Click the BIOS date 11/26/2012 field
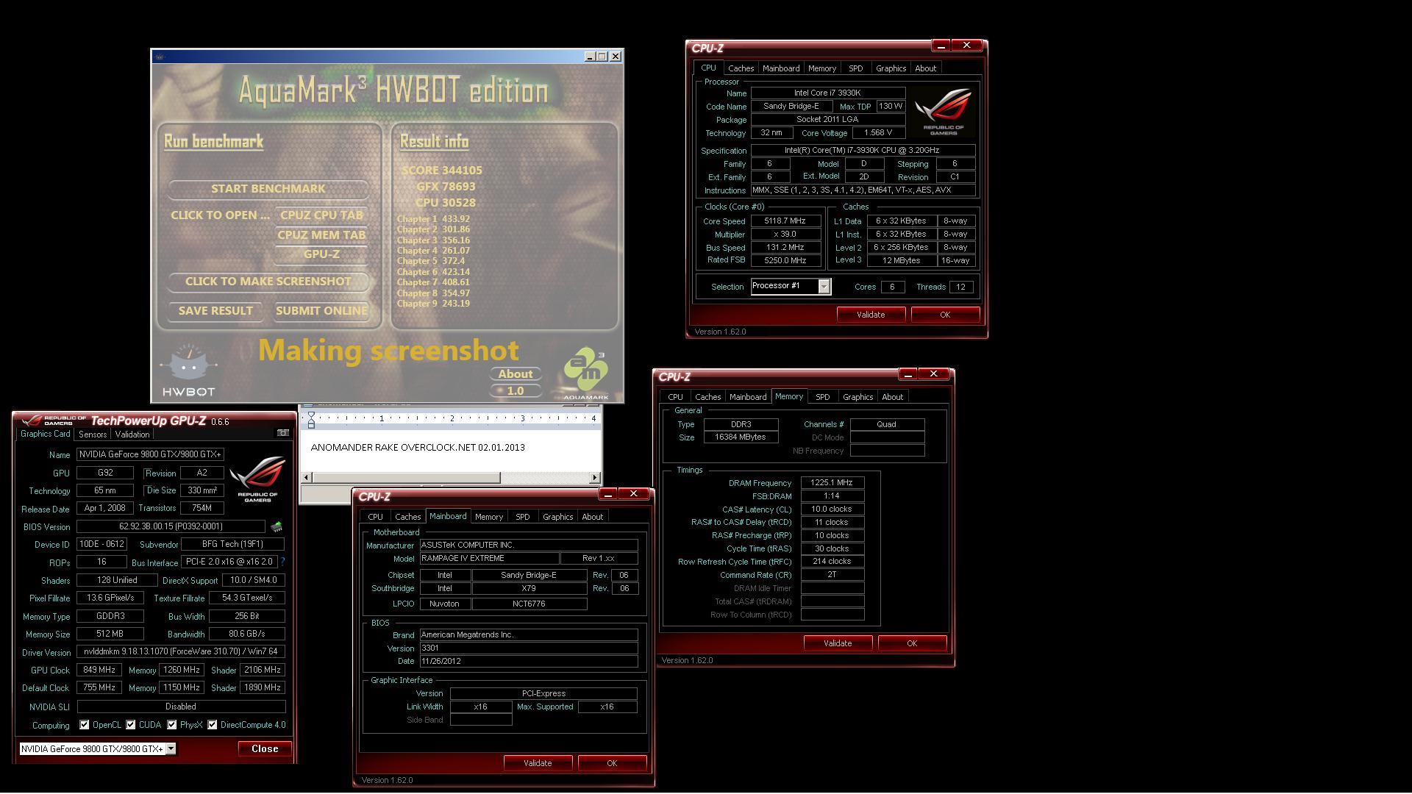The height and width of the screenshot is (794, 1412). click(x=529, y=661)
